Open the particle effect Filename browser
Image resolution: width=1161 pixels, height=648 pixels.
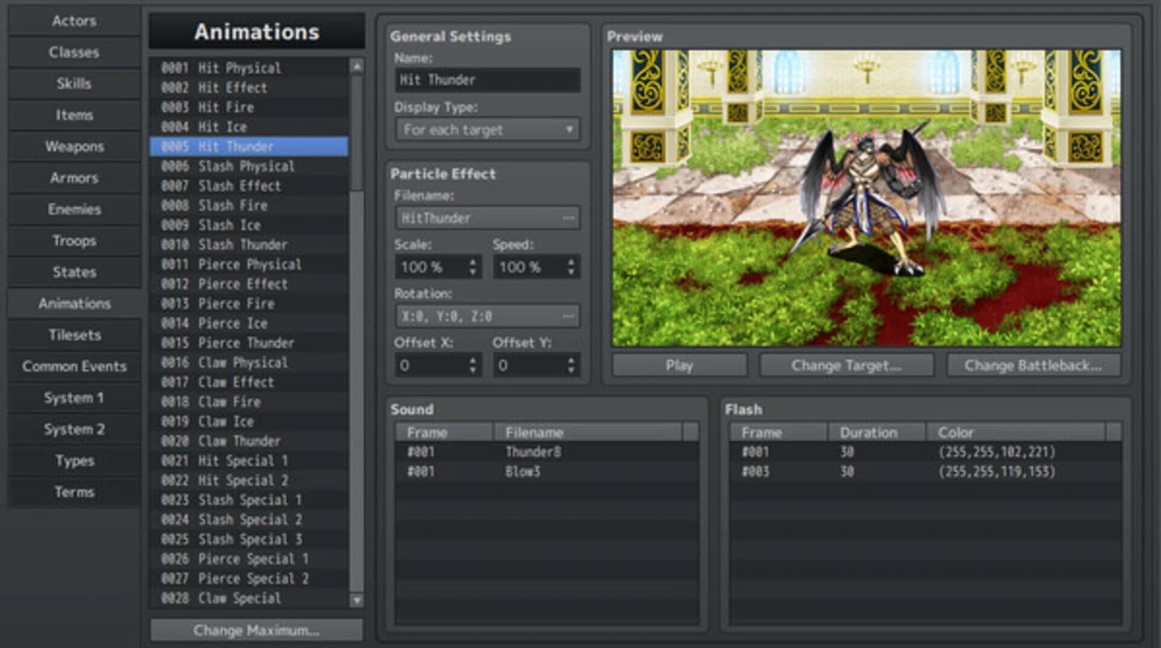coord(567,218)
